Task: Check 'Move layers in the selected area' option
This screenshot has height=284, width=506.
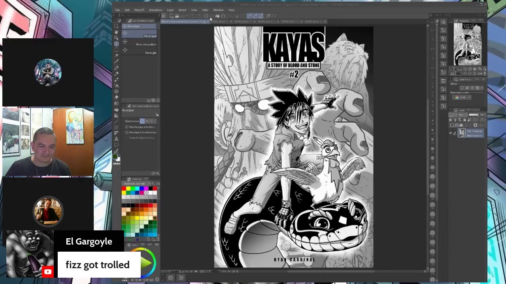Action: (x=127, y=132)
